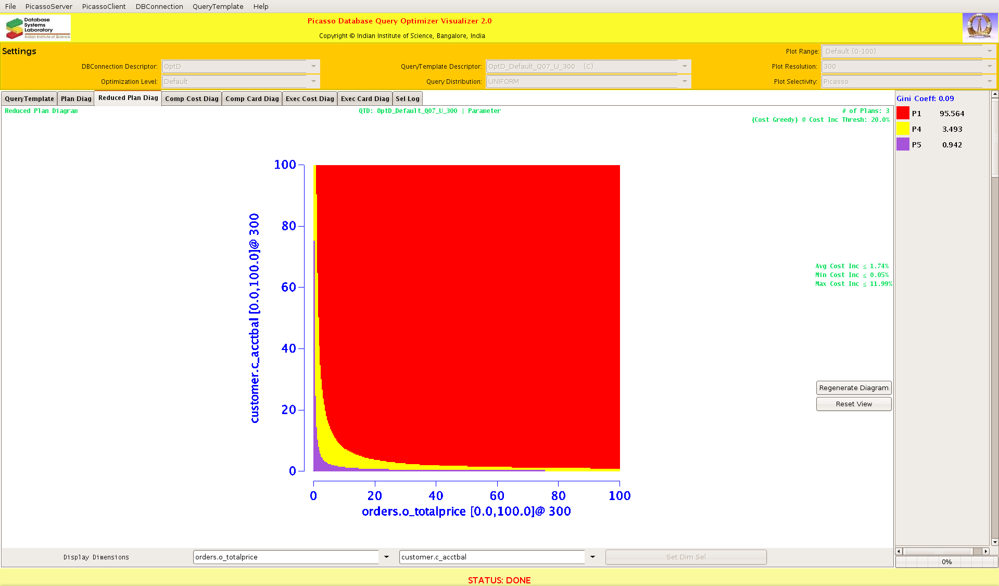
Task: Open the Help menu
Action: (x=261, y=6)
